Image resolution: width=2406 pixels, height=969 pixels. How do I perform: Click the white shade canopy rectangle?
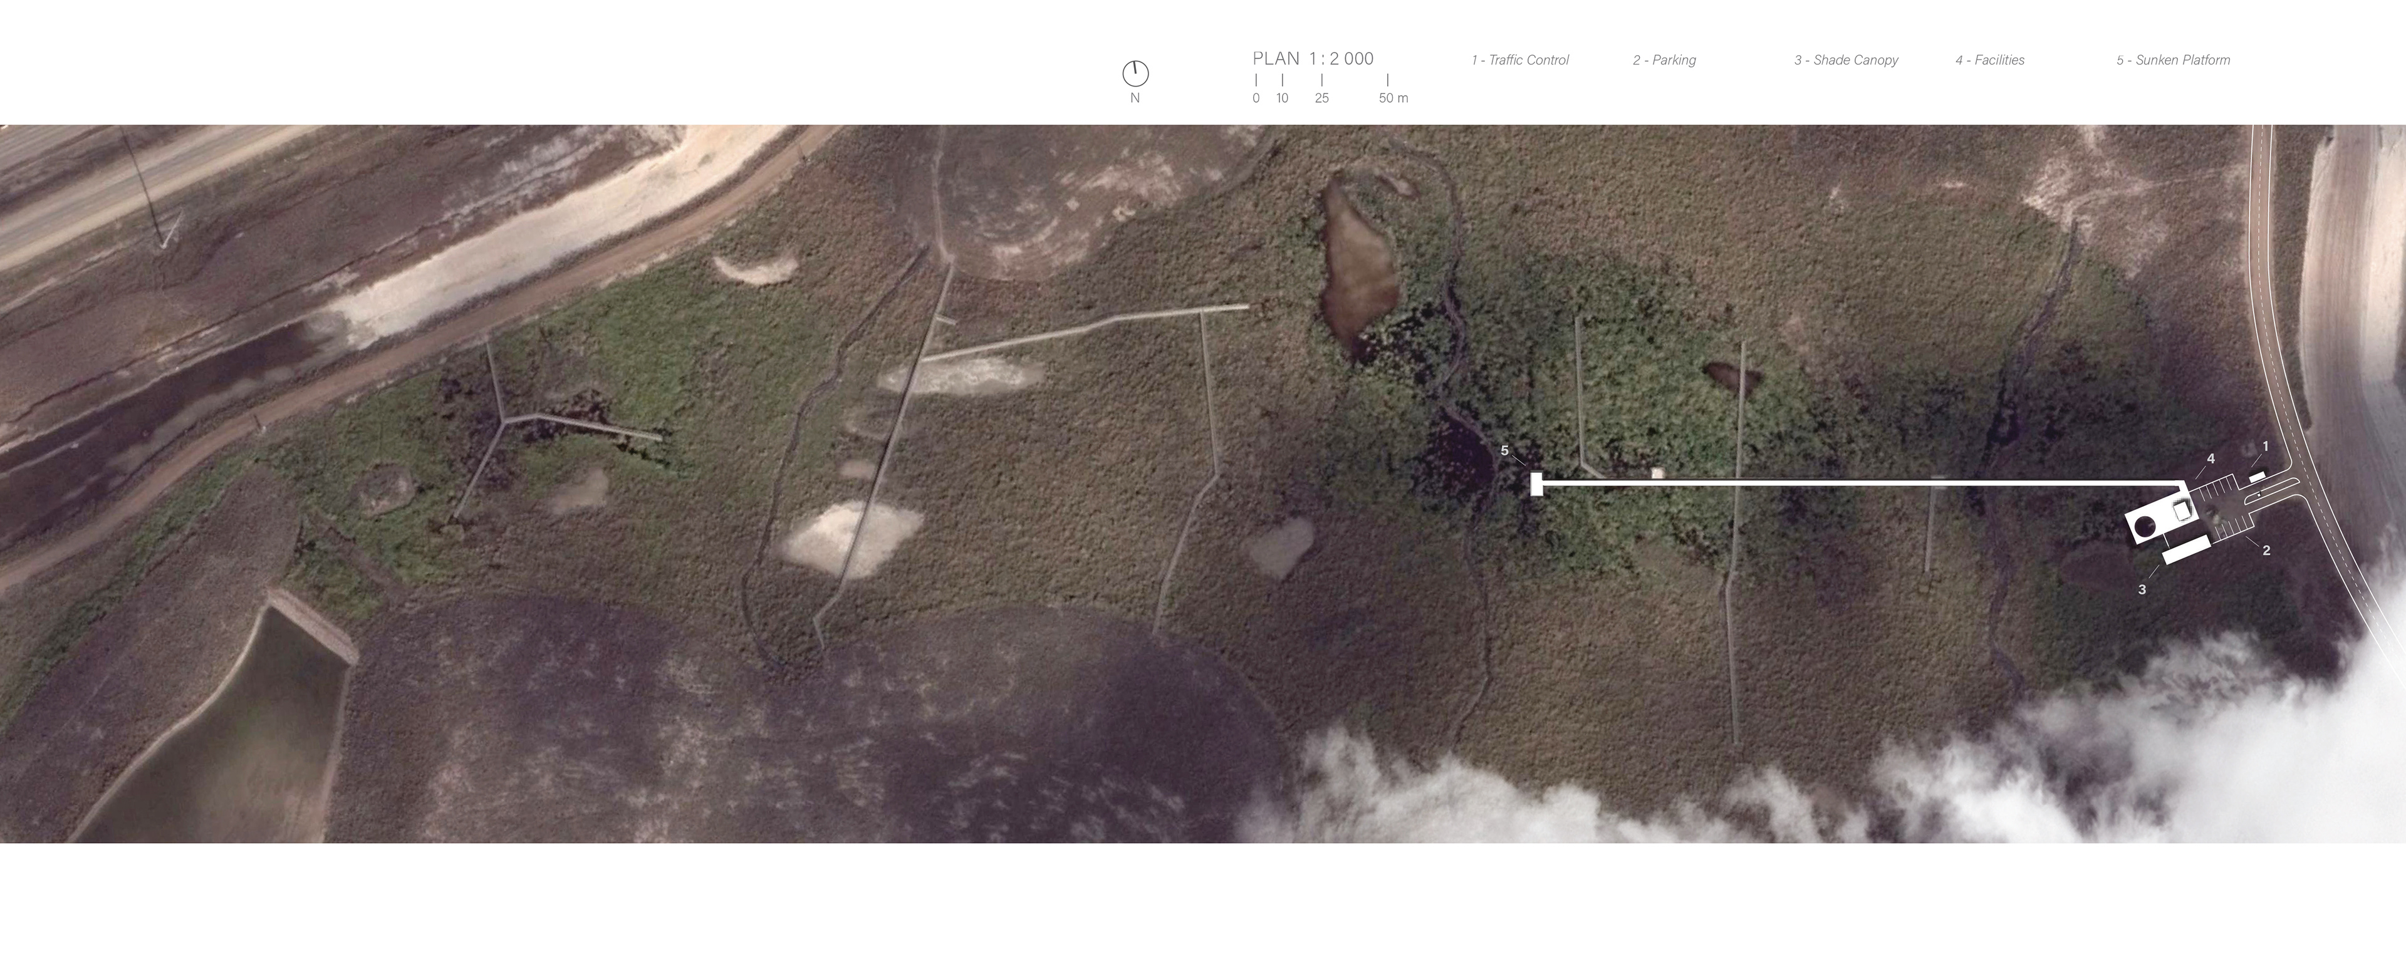pyautogui.click(x=2185, y=550)
